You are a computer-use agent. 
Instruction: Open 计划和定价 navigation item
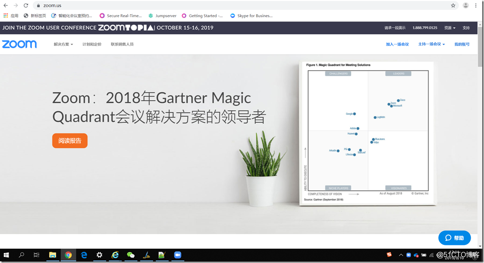(x=92, y=44)
